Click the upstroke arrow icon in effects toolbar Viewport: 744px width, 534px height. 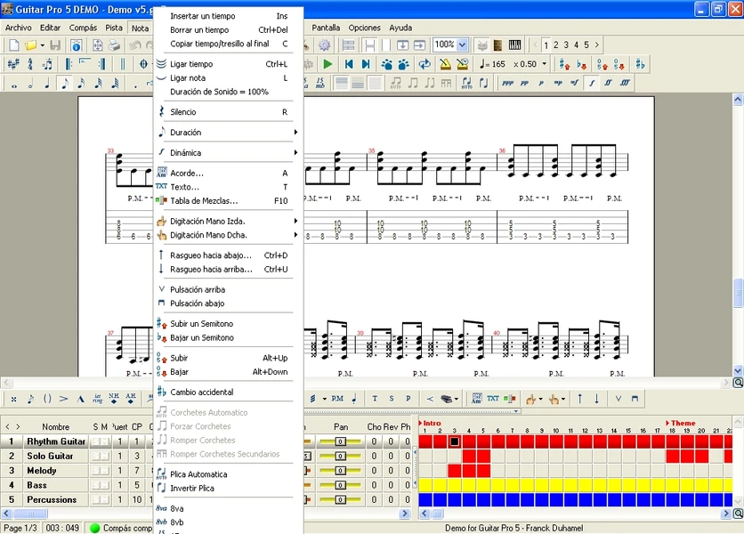click(580, 399)
